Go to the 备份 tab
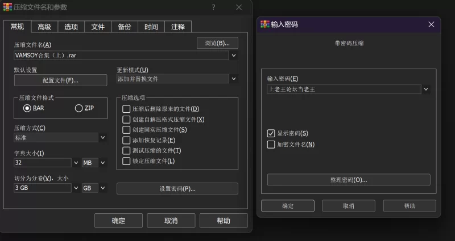Viewport: 455px width, 241px height. click(125, 27)
